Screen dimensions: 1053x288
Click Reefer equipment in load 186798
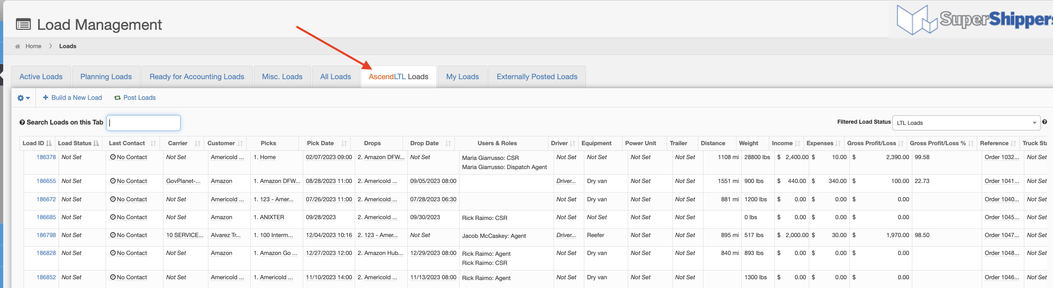point(595,235)
